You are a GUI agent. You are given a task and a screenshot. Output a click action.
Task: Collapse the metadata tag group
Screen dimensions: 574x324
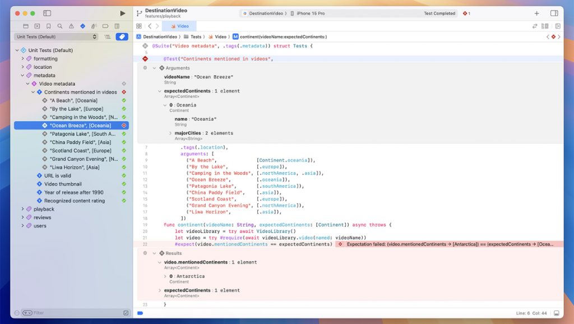click(23, 75)
